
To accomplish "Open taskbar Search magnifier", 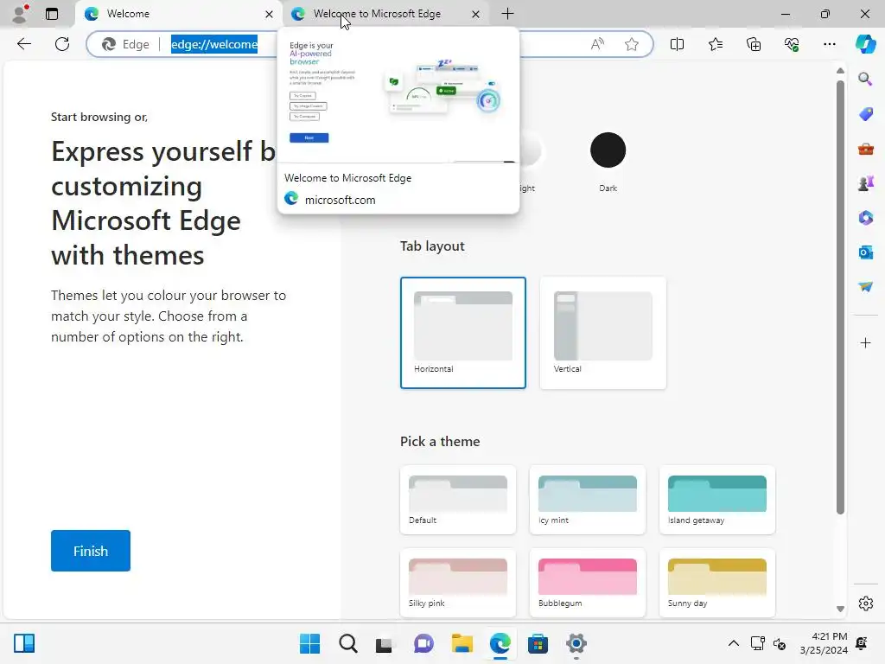I will 348,643.
